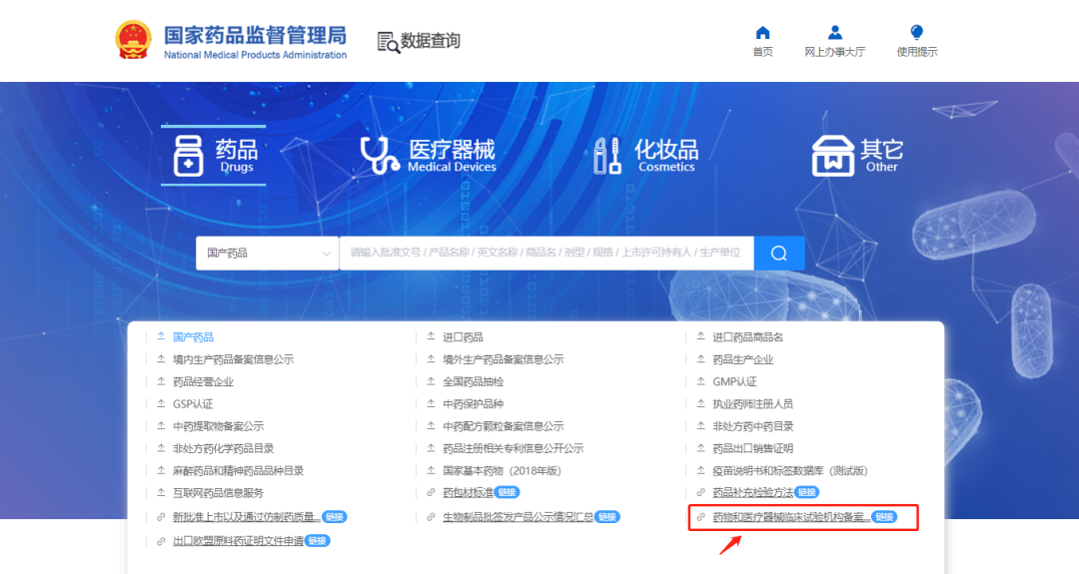Select 执业药师注册人员 database

(x=752, y=404)
